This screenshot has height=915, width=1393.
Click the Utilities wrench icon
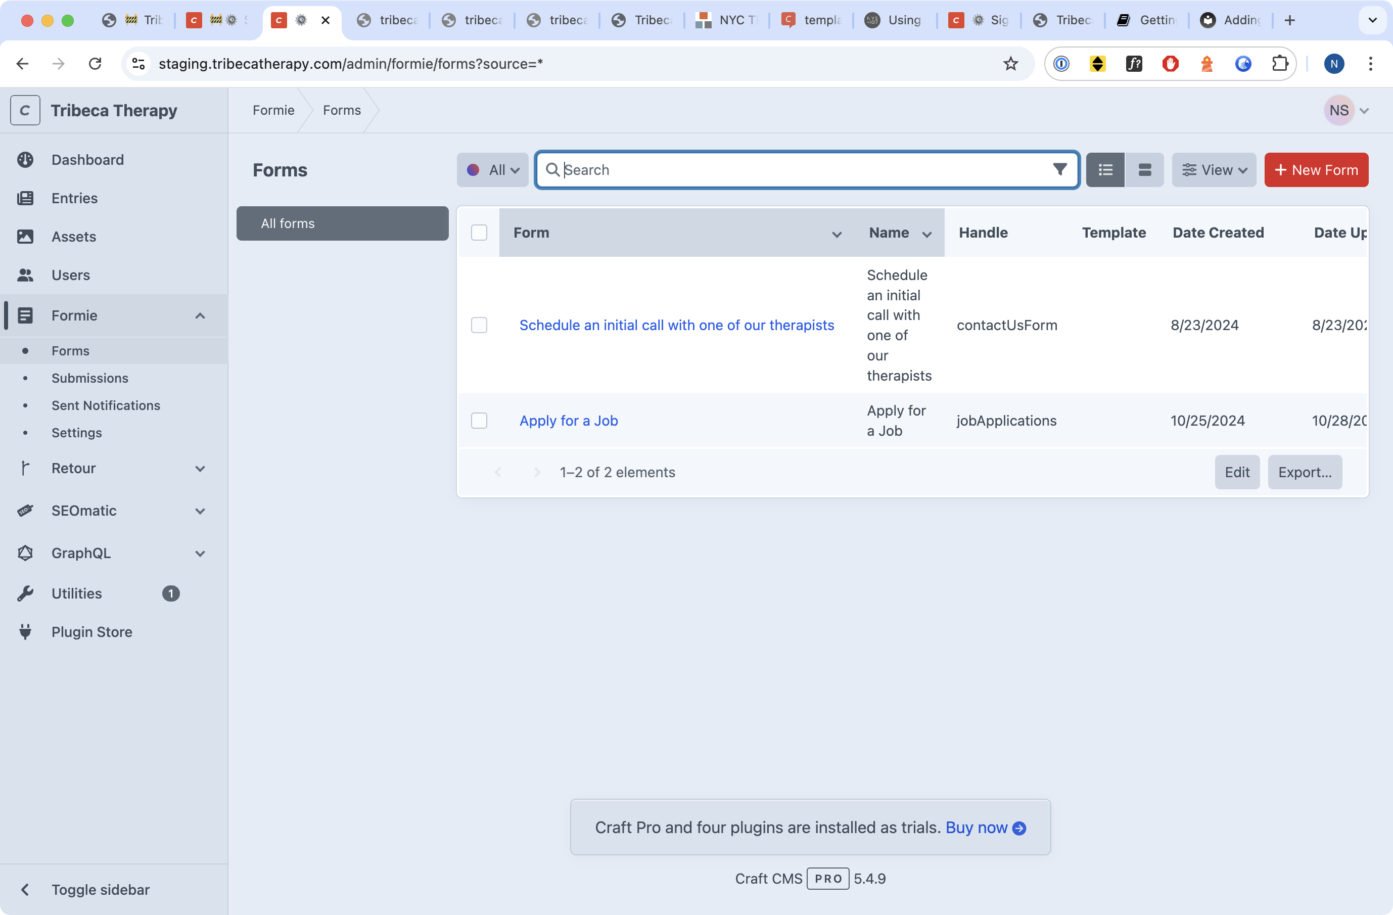coord(25,593)
